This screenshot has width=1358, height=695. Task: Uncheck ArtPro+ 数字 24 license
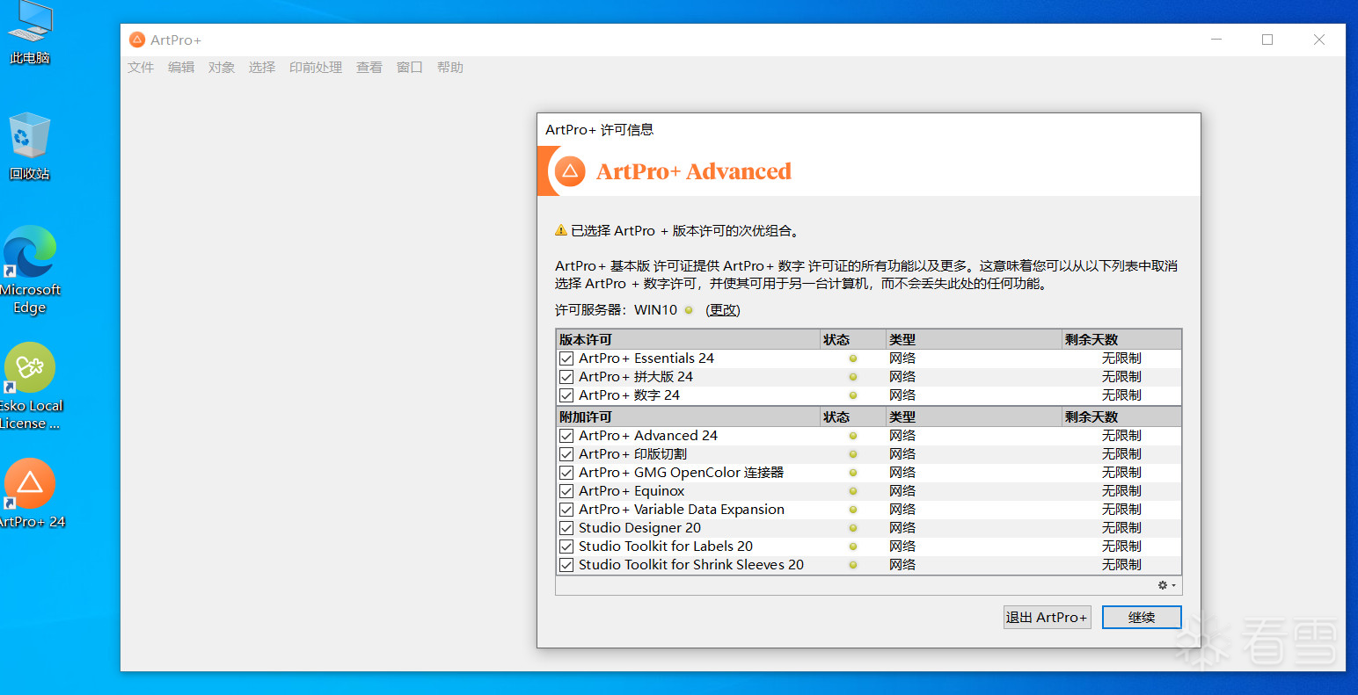point(566,395)
